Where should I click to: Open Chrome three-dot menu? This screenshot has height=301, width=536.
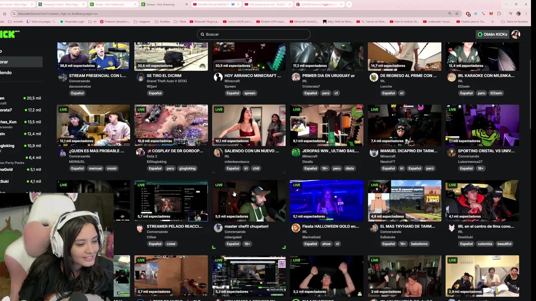click(527, 13)
